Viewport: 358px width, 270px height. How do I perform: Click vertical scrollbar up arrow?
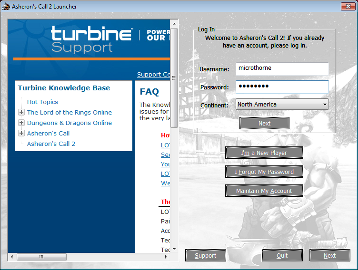[x=174, y=24]
